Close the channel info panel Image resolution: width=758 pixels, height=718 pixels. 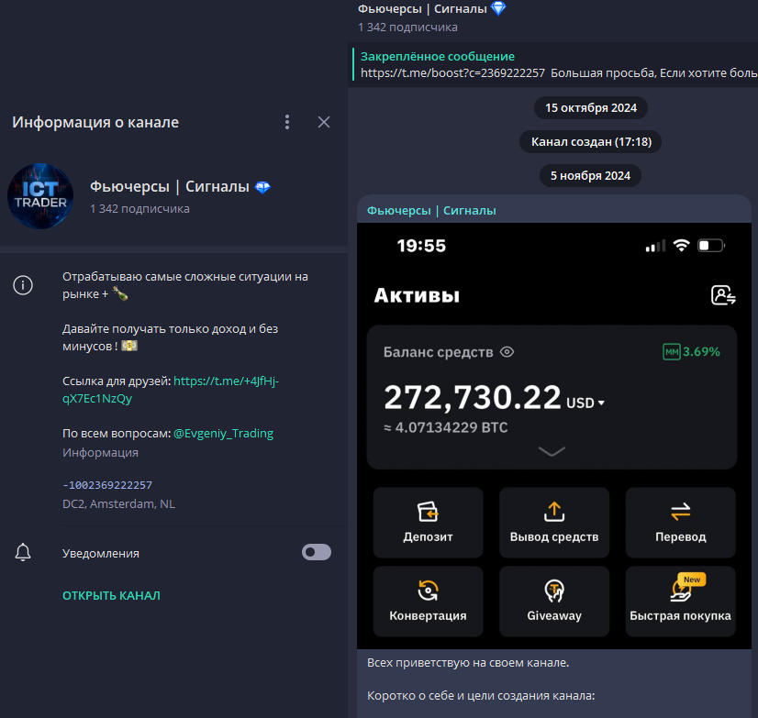pyautogui.click(x=324, y=122)
